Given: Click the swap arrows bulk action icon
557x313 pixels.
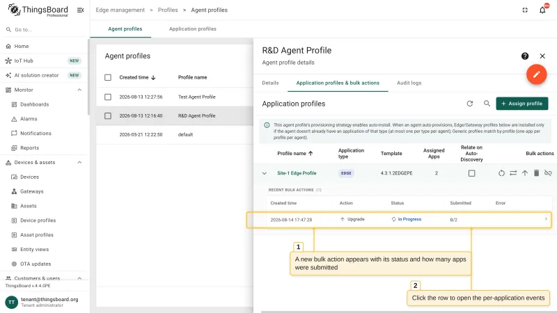Looking at the screenshot, I should coord(513,173).
